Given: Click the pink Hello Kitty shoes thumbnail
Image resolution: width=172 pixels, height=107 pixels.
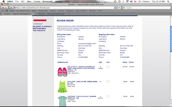Looking at the screenshot, I should (62, 72).
